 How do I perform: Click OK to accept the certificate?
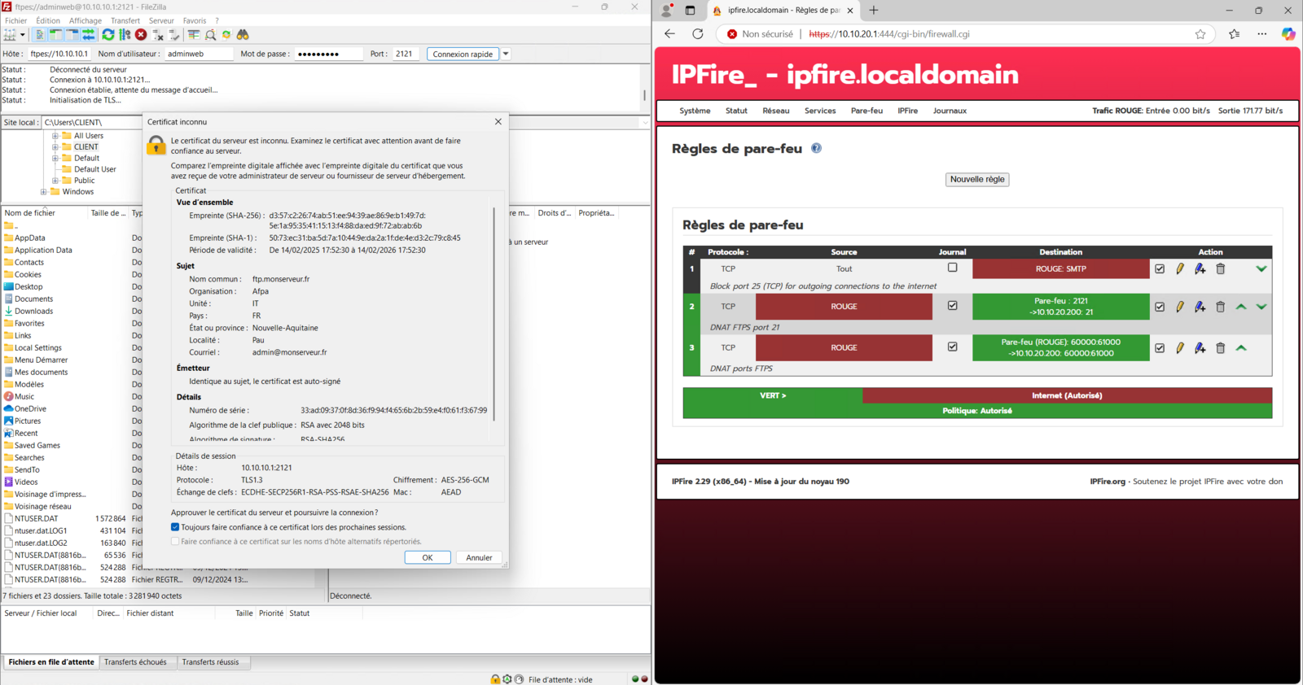(427, 557)
